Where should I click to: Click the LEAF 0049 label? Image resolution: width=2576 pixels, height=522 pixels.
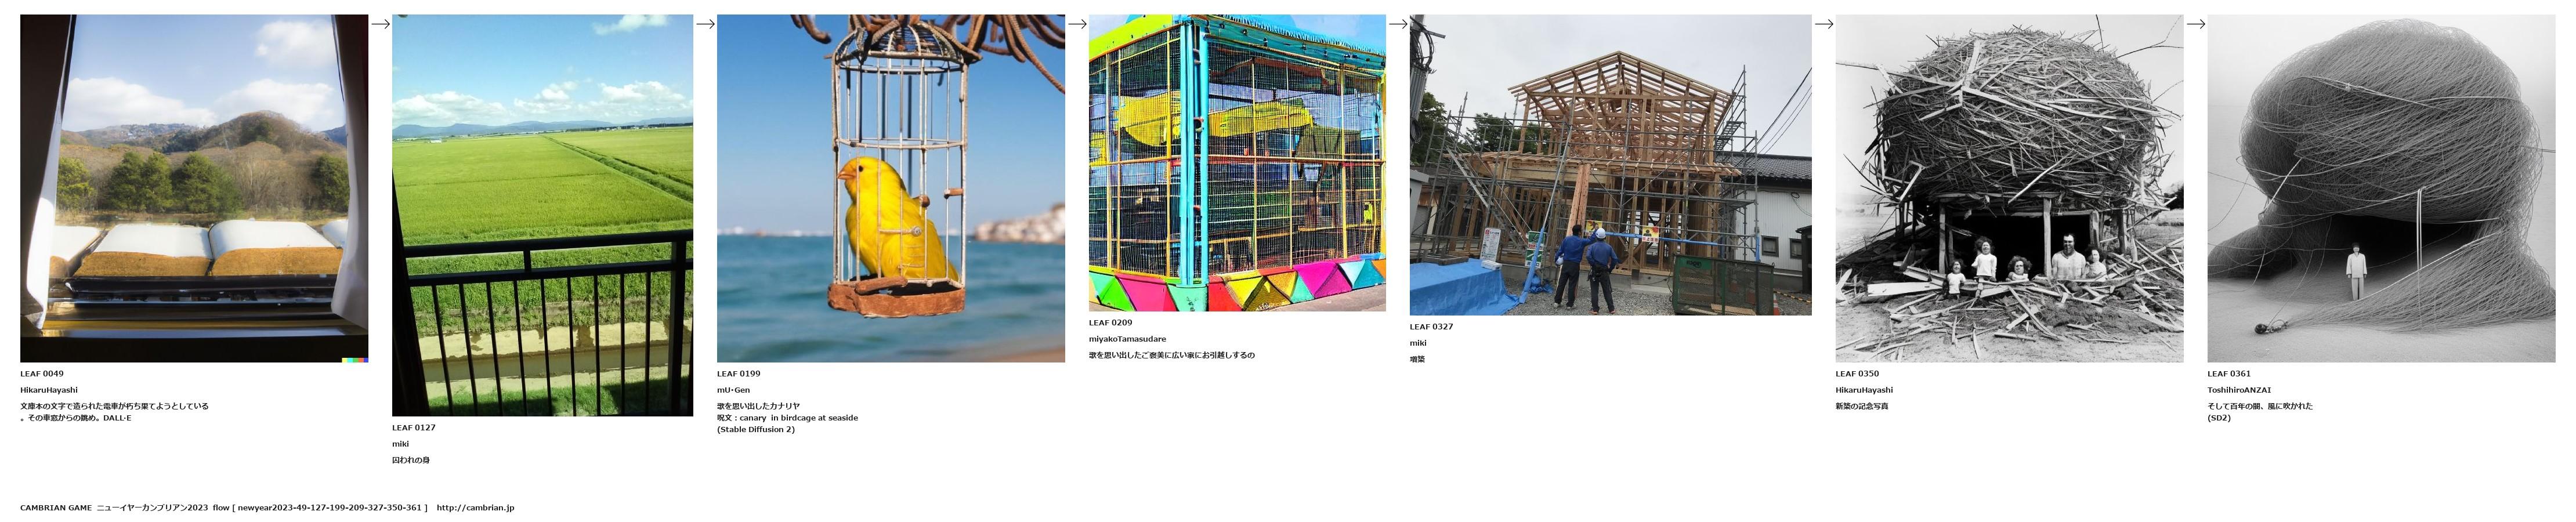point(42,374)
